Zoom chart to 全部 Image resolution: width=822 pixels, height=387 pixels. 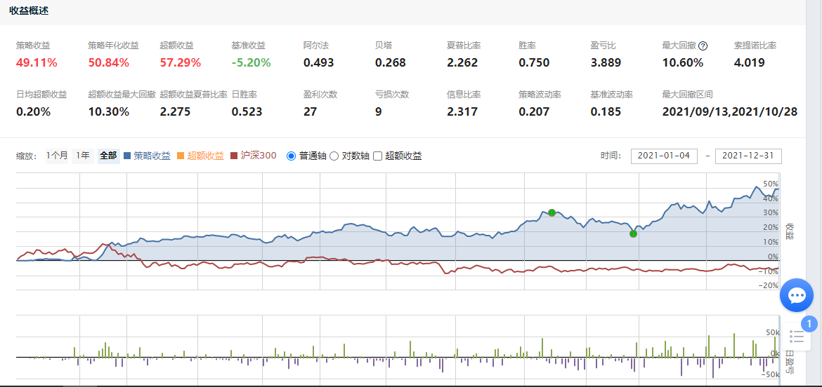coord(108,156)
